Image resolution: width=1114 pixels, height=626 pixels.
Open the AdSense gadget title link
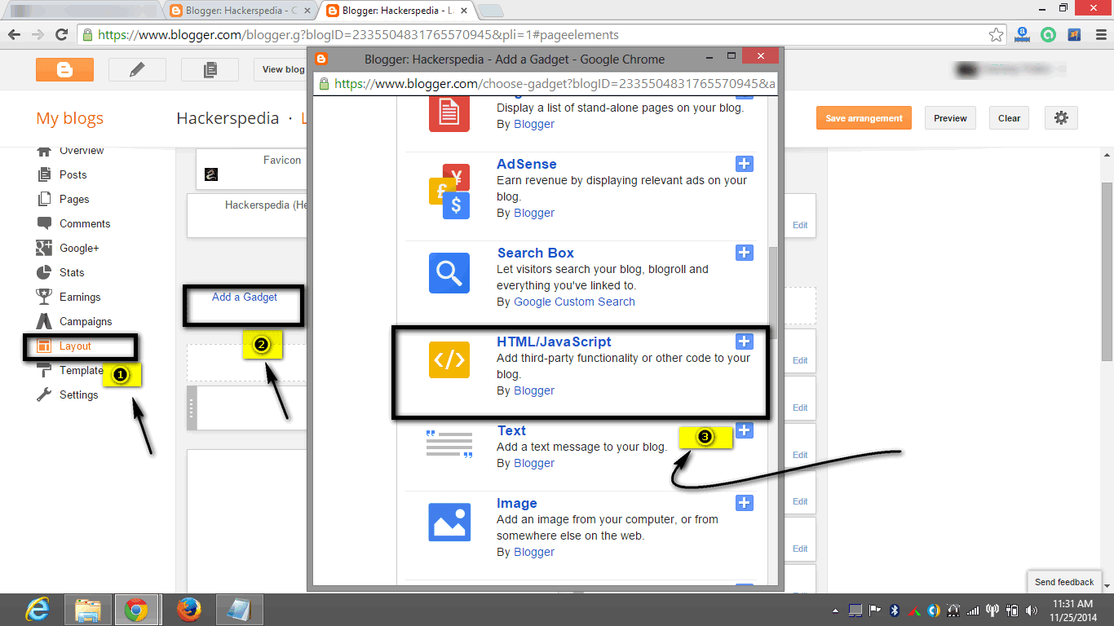pyautogui.click(x=527, y=164)
